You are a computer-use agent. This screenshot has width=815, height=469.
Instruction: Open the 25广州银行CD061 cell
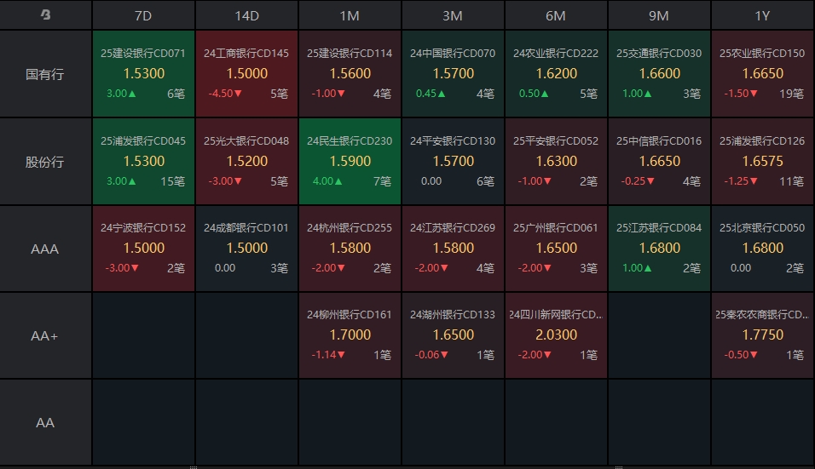[556, 249]
